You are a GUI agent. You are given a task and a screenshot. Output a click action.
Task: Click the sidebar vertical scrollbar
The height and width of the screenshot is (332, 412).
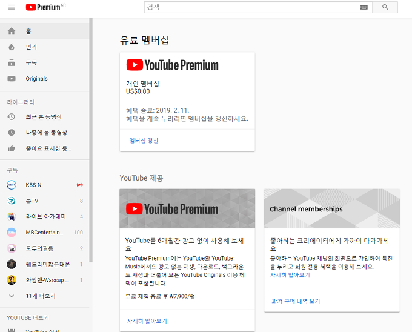[91, 140]
